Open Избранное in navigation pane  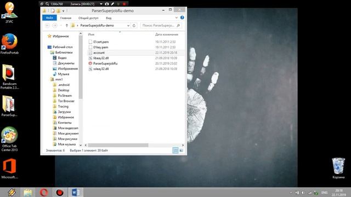[x=60, y=36]
